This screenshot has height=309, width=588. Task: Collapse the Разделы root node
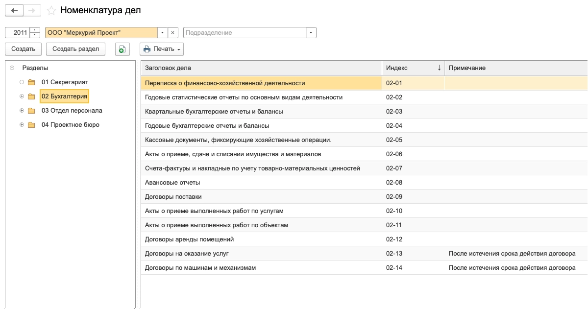point(12,68)
